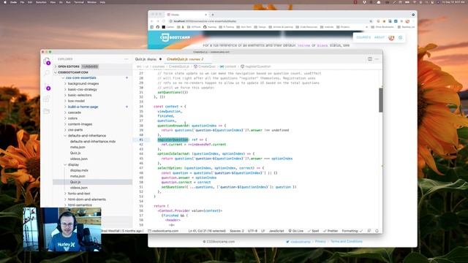
Task: Open the Search view in the activity bar
Action: click(47, 73)
